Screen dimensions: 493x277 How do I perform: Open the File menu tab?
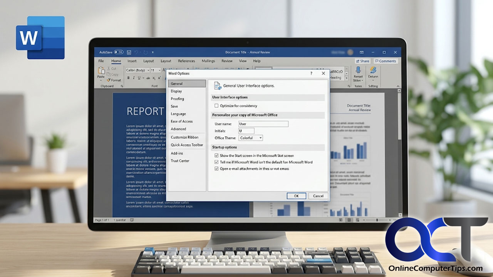pyautogui.click(x=101, y=61)
